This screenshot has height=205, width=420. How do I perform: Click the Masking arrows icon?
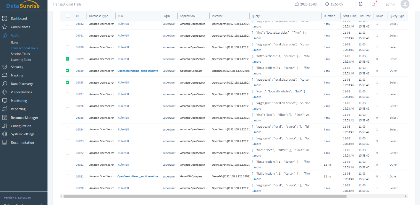point(5,75)
